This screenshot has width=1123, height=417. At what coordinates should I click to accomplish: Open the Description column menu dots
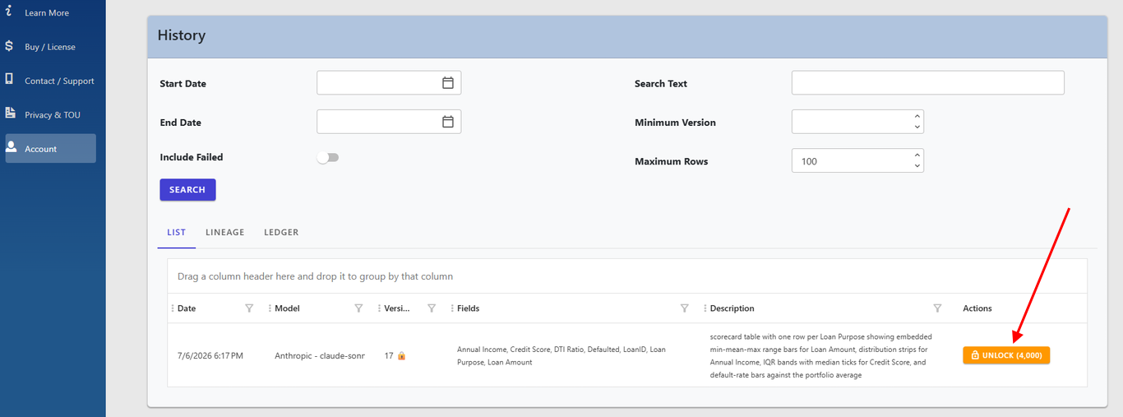(x=705, y=308)
